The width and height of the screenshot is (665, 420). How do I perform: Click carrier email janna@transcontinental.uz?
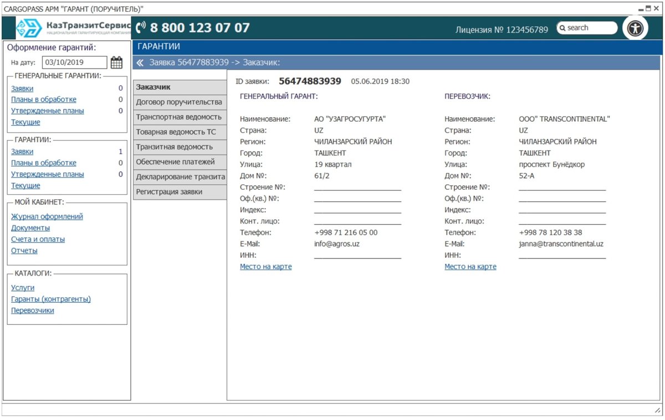click(x=561, y=244)
